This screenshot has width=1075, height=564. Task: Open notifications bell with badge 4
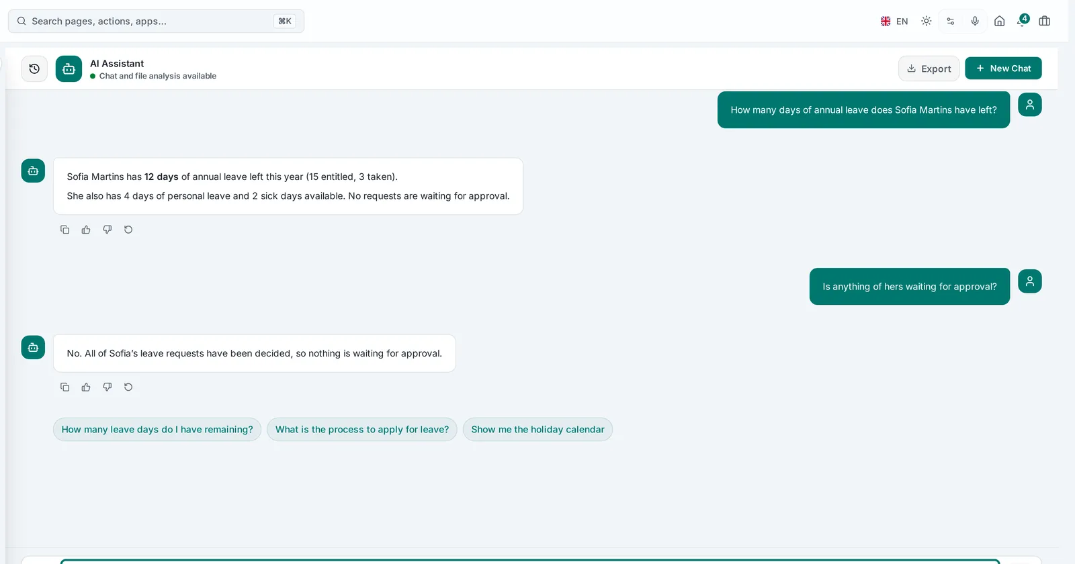point(1023,21)
